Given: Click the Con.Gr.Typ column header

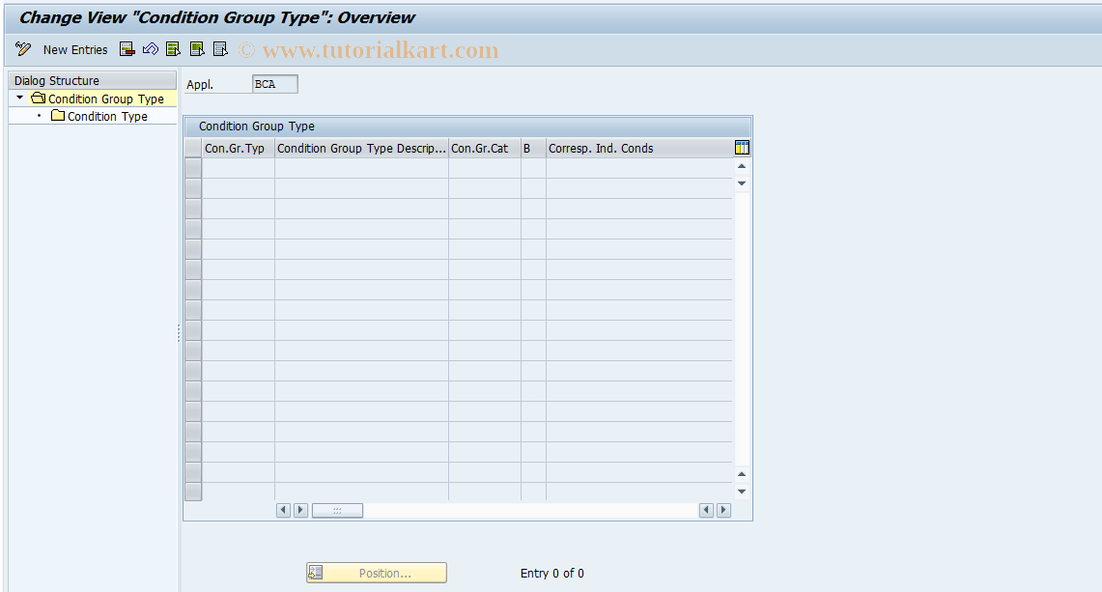Looking at the screenshot, I should (239, 149).
